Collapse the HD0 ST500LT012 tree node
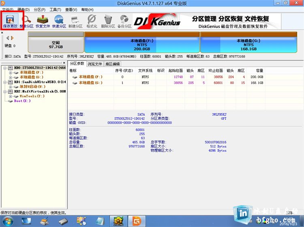Screen dimensions: 304x227 (5, 68)
